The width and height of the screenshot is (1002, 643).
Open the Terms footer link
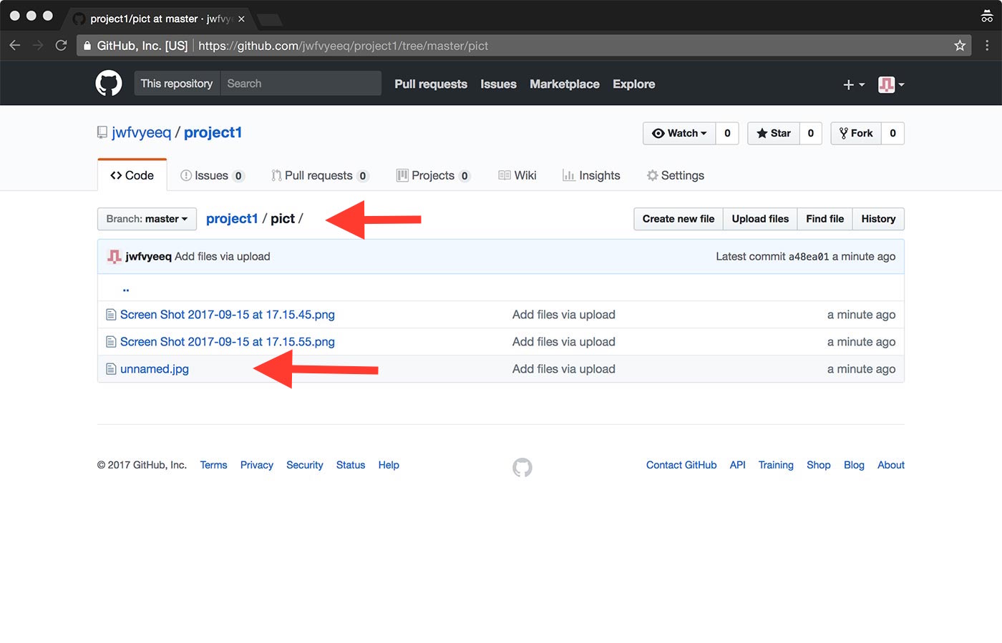click(x=213, y=465)
